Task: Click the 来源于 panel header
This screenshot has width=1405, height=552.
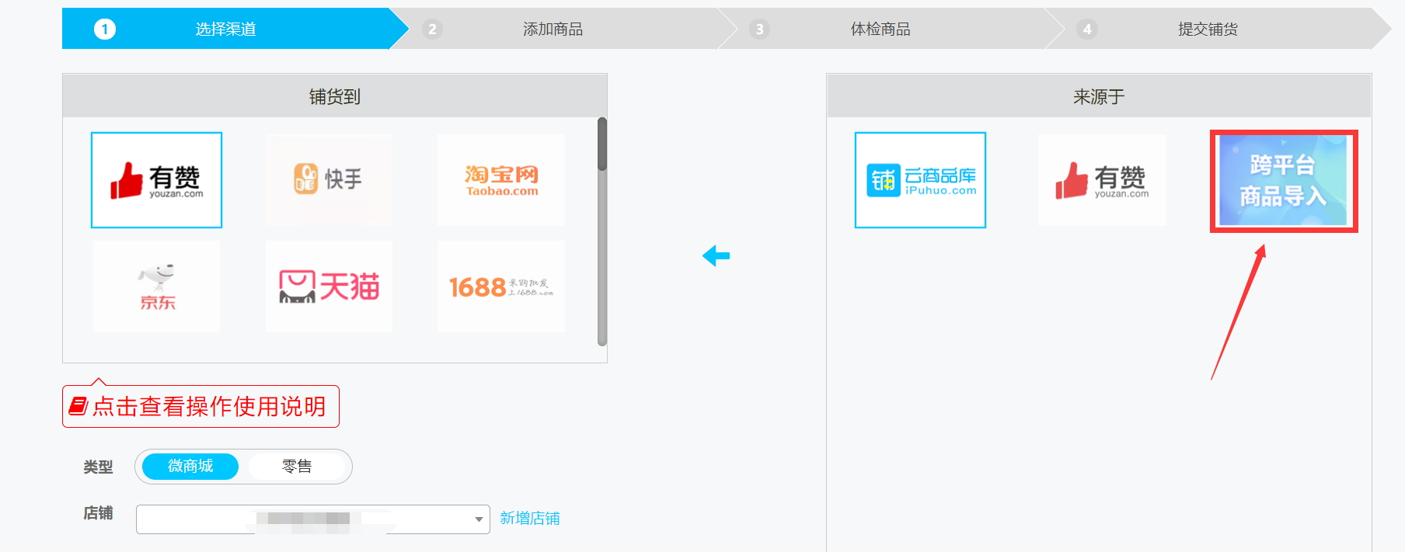Action: click(x=1099, y=96)
